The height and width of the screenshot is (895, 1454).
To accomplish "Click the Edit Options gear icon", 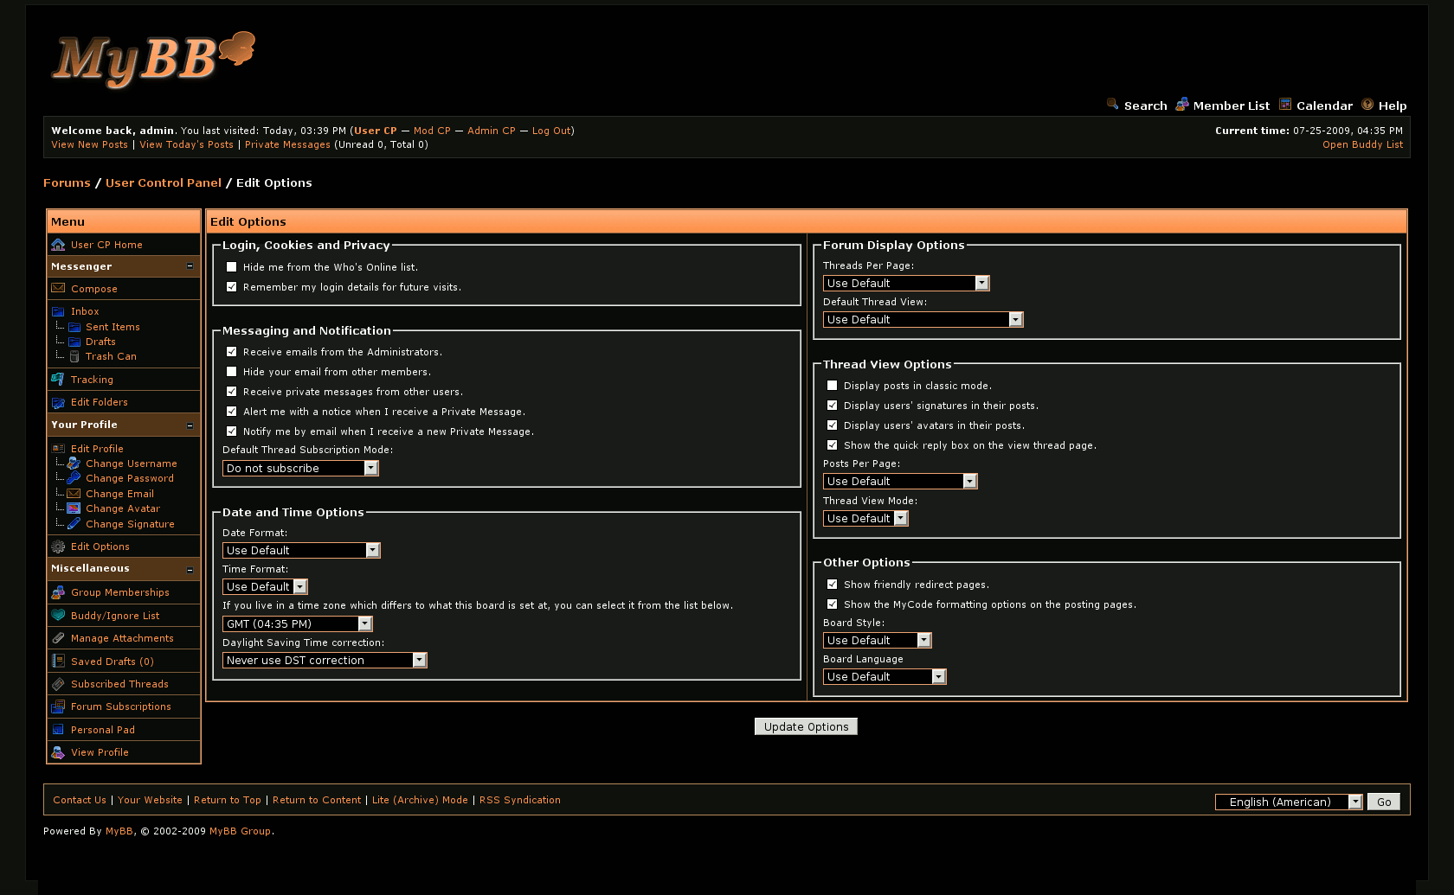I will coord(58,547).
